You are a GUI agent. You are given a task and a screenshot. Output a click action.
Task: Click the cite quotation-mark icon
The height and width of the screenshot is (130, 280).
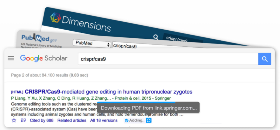[x=23, y=120]
